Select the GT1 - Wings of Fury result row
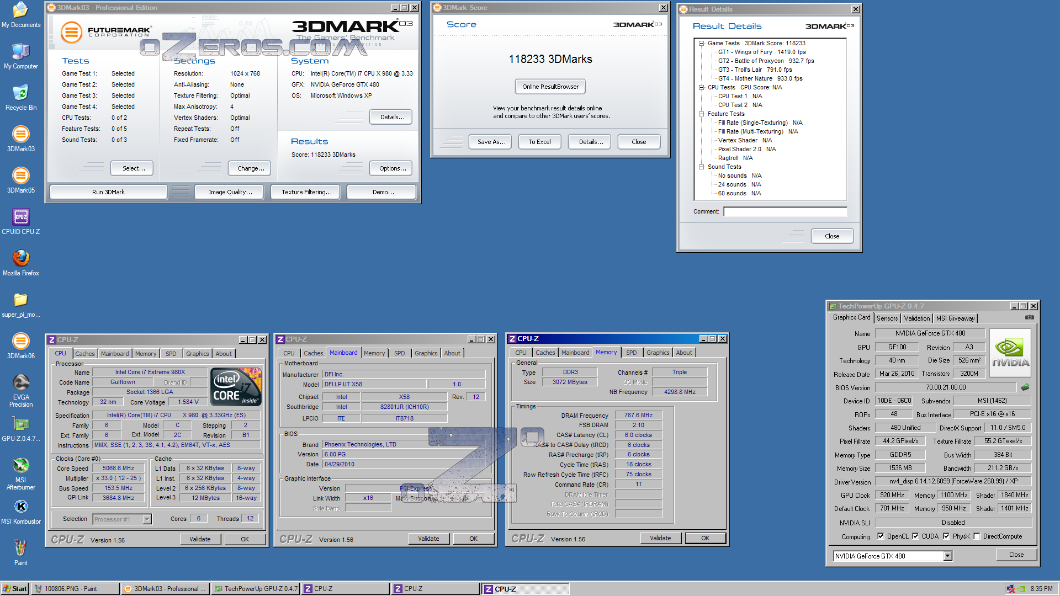 tap(761, 52)
